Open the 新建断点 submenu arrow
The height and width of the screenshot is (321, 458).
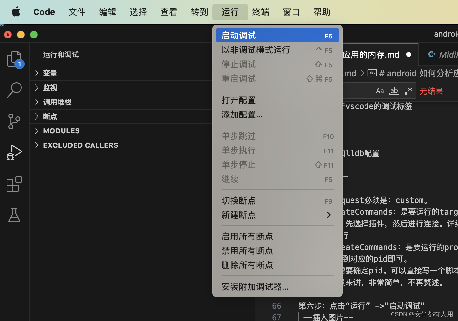tap(329, 215)
